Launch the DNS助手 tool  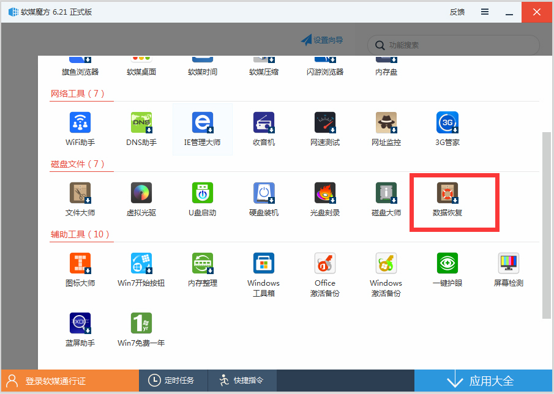tap(141, 123)
